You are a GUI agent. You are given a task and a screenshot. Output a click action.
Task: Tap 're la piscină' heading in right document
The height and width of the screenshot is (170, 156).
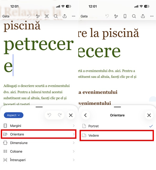[x=108, y=33]
